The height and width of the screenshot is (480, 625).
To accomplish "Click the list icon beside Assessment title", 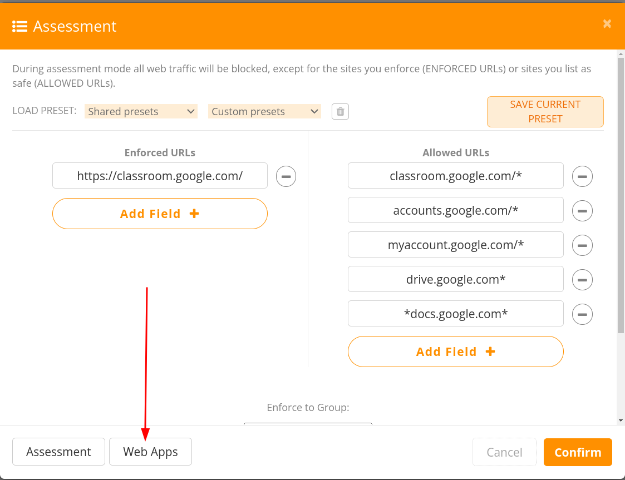I will pyautogui.click(x=19, y=26).
